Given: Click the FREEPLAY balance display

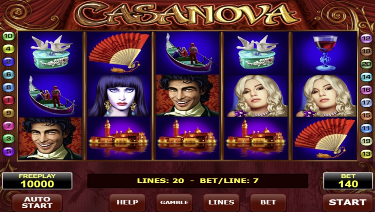Looking at the screenshot, I should 37,181.
